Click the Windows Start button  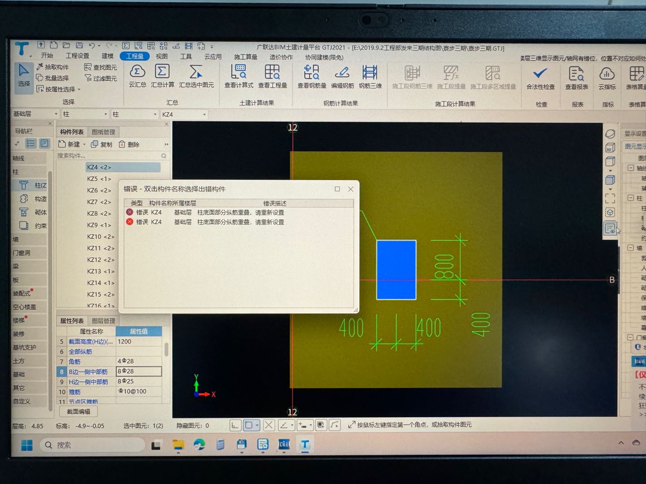[x=27, y=445]
